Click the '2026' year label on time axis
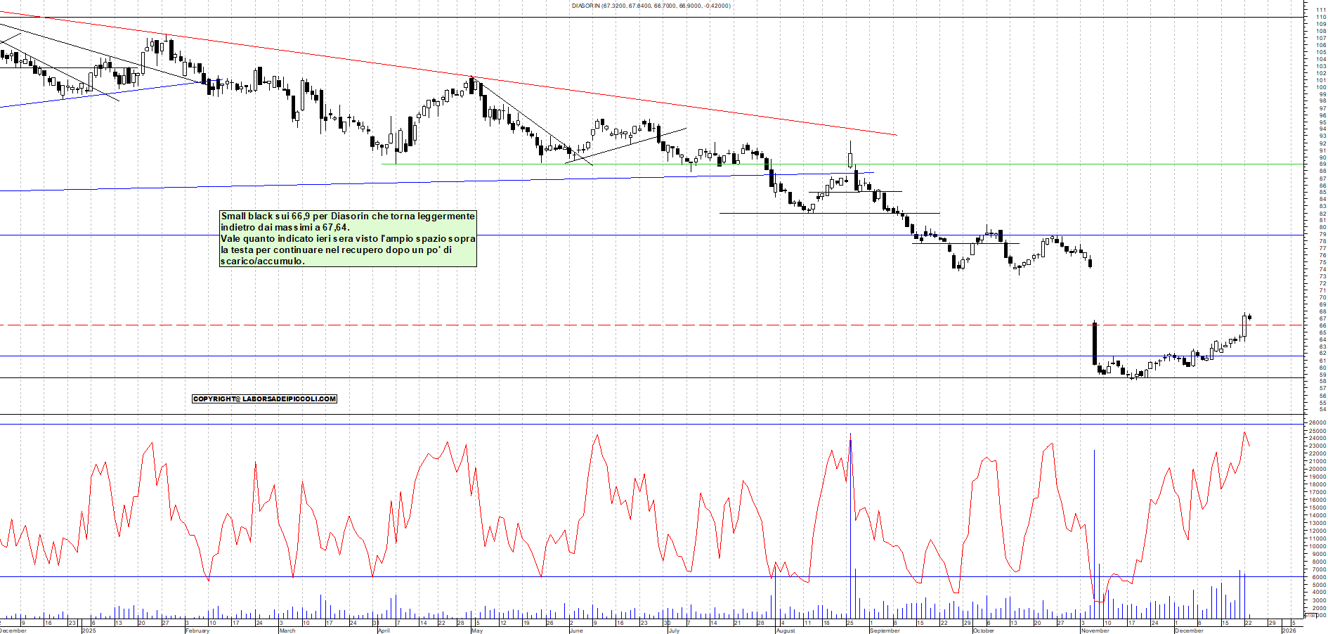 (1289, 630)
